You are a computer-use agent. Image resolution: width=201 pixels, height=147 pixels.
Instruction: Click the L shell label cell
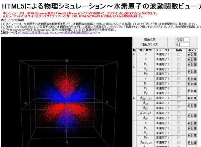point(134,67)
